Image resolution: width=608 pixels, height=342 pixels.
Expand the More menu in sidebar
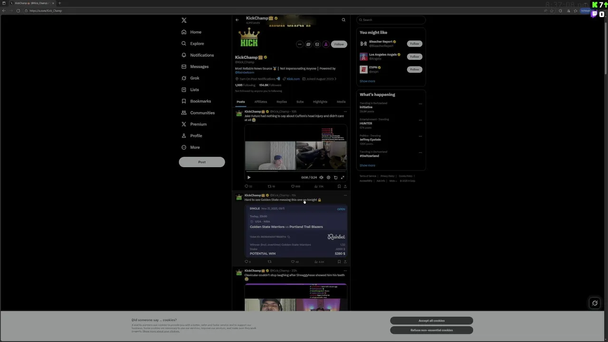coord(190,147)
